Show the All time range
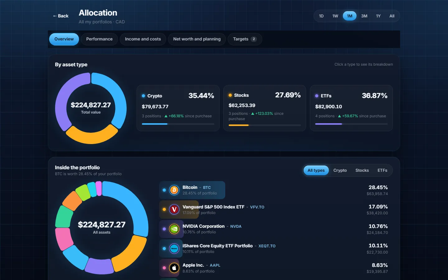 pyautogui.click(x=392, y=16)
